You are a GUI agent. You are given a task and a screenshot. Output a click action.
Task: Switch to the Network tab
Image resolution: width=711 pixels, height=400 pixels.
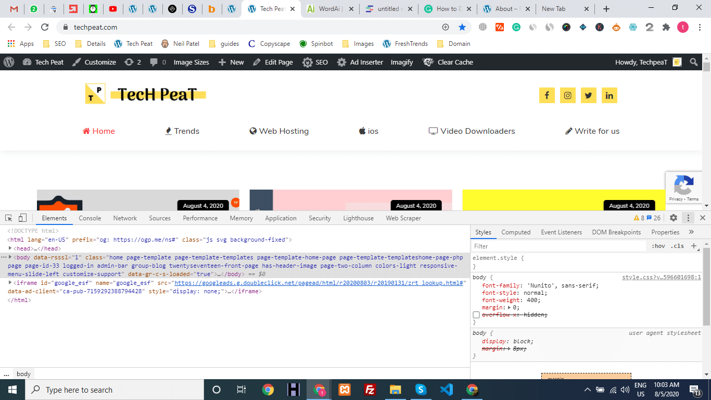tap(125, 218)
